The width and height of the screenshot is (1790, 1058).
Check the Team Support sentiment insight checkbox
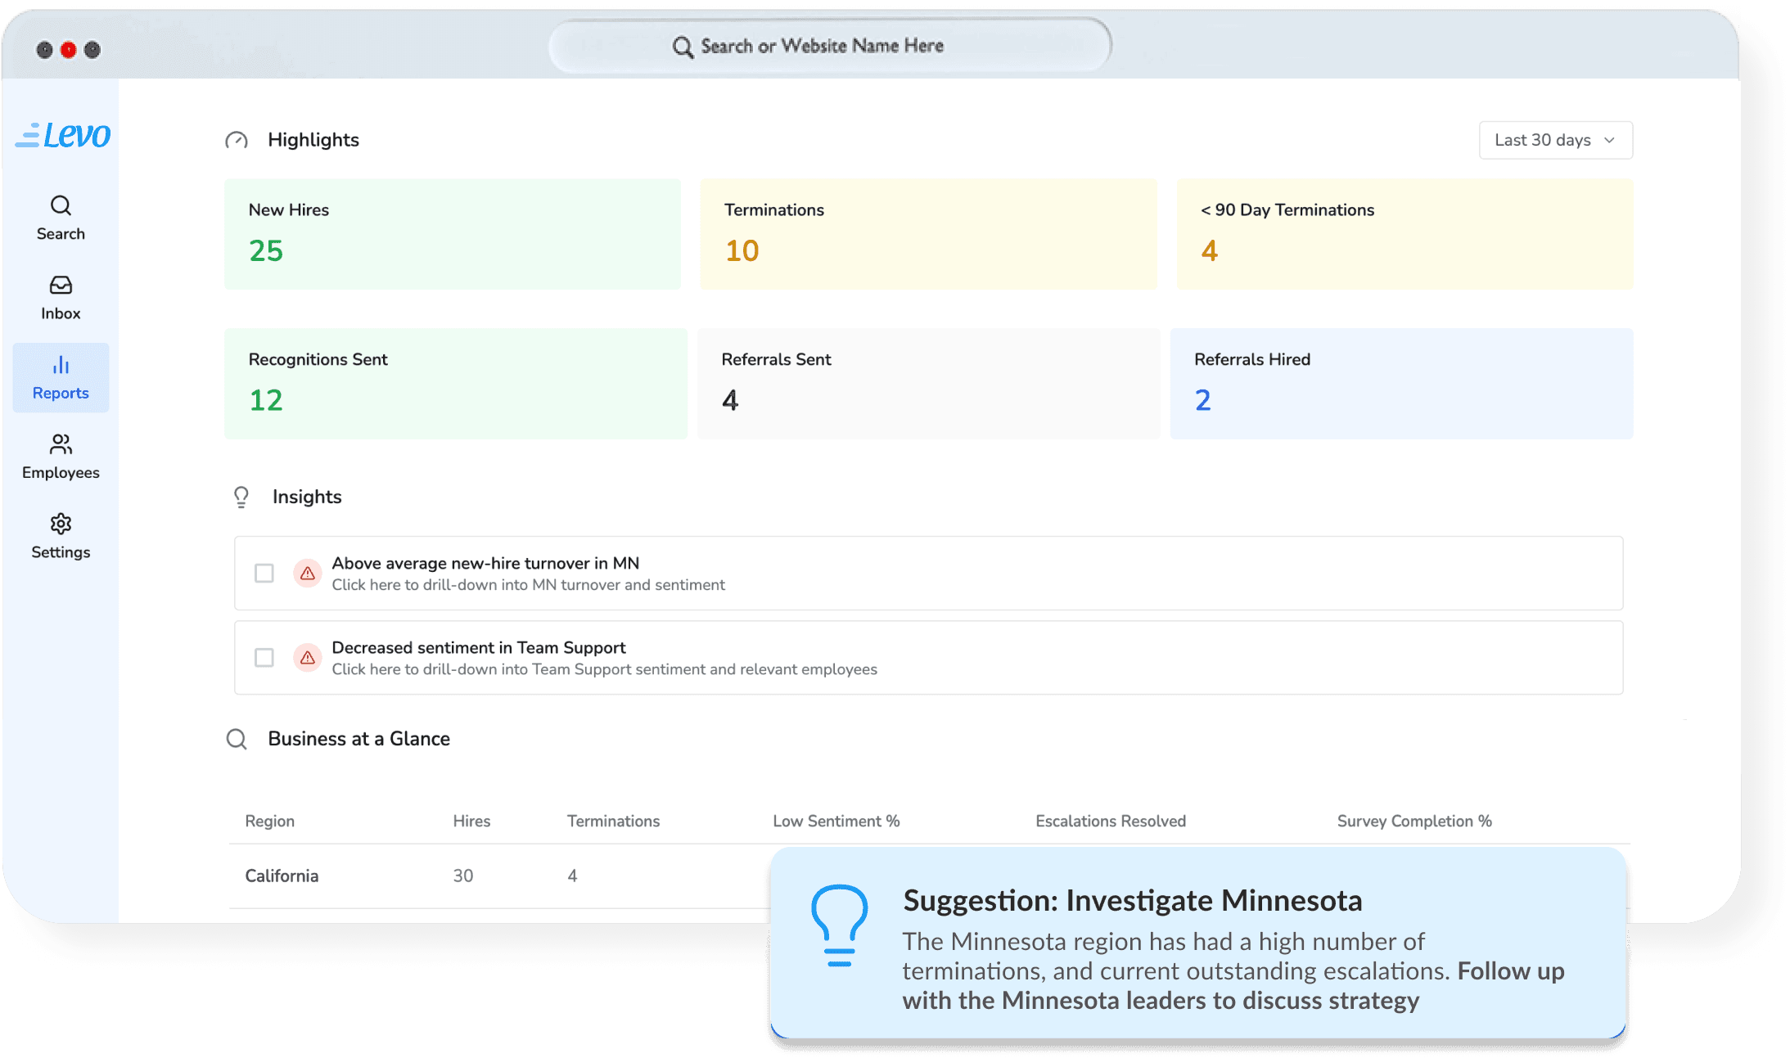coord(264,658)
